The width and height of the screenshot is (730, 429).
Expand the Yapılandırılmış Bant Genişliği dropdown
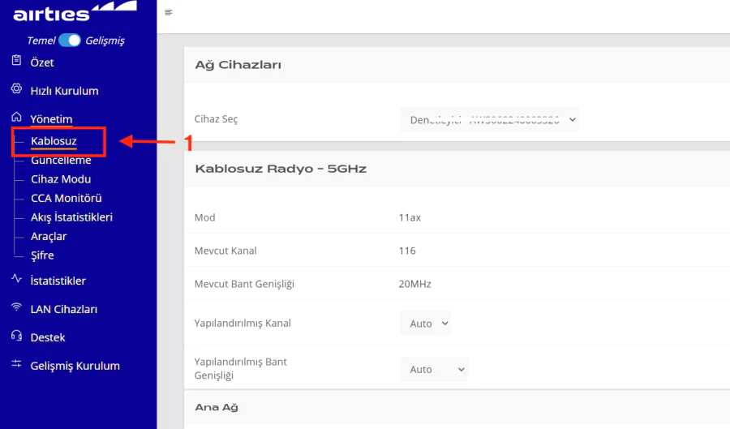[x=434, y=369]
